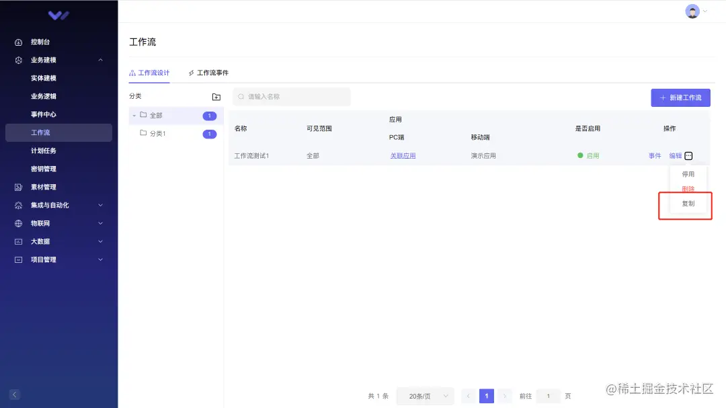Expand the 项目管理 menu chevron
Viewport: 726px width, 408px height.
(x=100, y=260)
